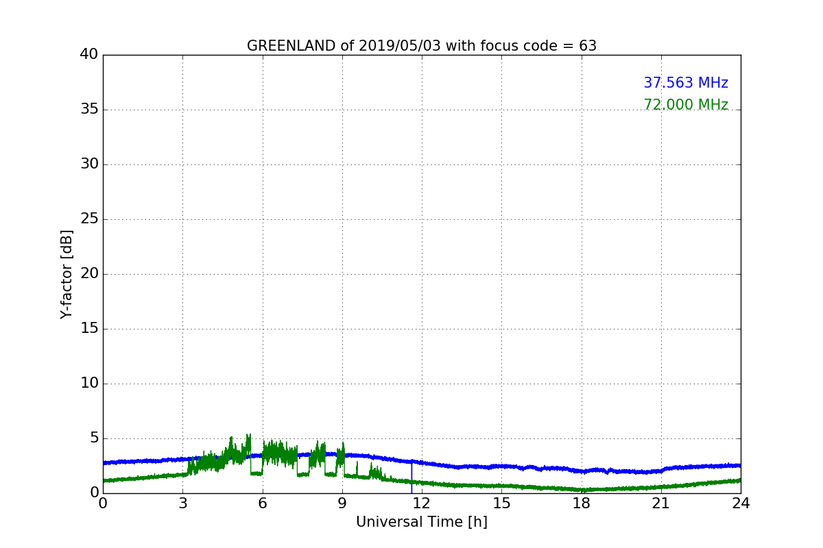Click the x-axis tick label 18
Viewport: 823px width, 548px height.
click(582, 503)
